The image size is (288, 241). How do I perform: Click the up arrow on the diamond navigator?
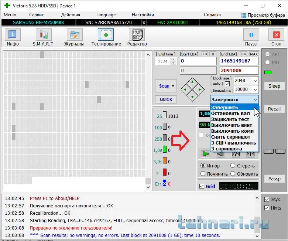click(192, 82)
